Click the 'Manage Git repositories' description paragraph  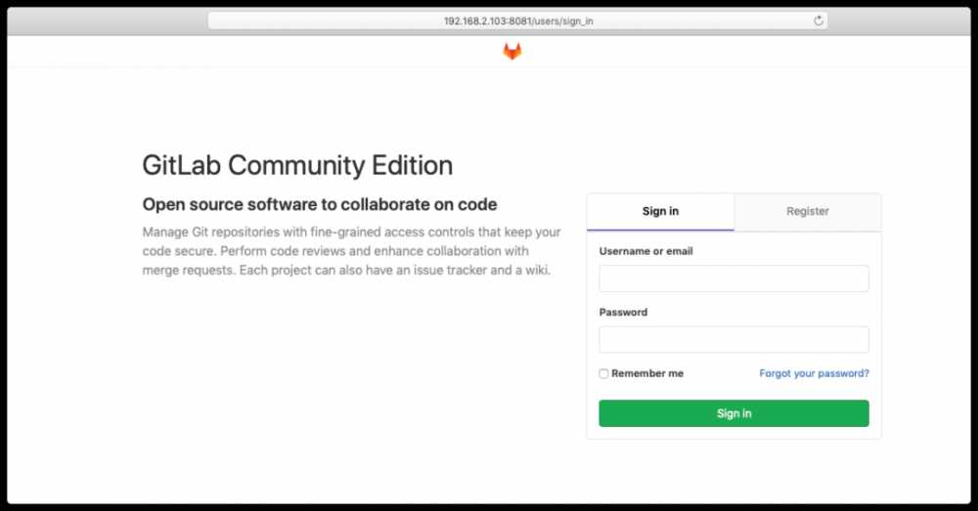coord(351,251)
